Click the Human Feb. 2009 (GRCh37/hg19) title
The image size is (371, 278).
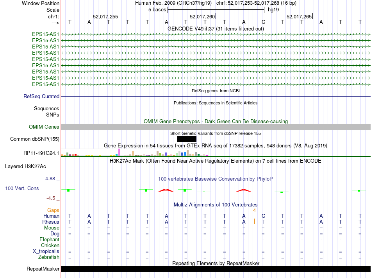point(173,3)
